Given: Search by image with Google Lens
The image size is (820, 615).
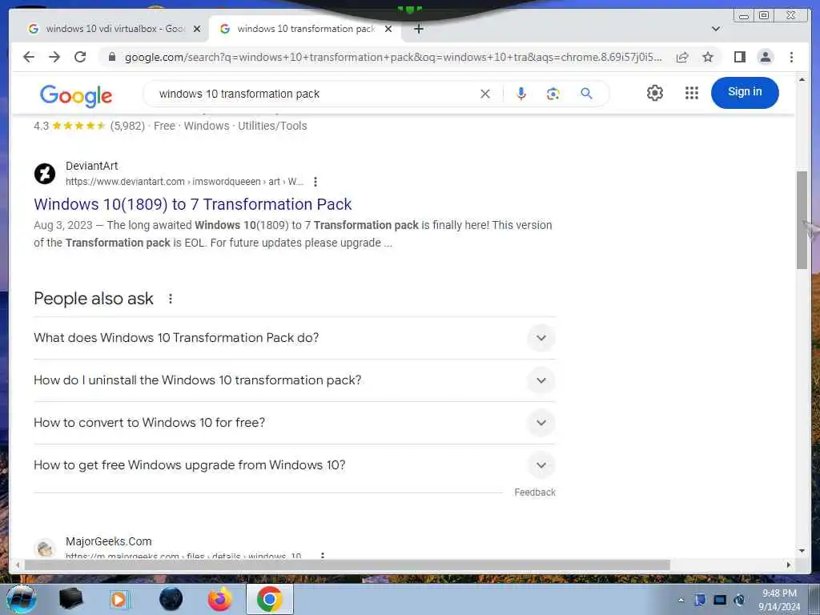Looking at the screenshot, I should click(x=553, y=94).
